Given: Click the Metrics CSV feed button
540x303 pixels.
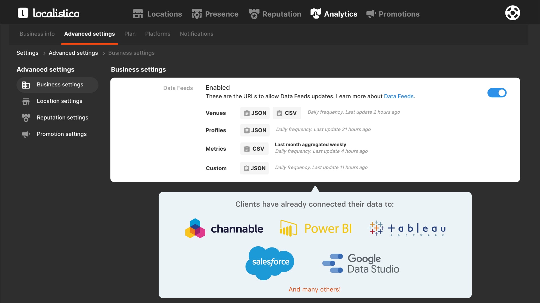Looking at the screenshot, I should 254,149.
